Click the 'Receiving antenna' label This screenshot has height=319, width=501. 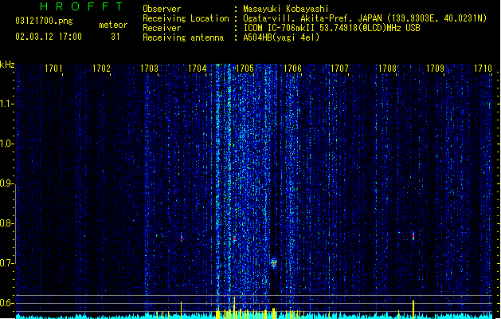click(183, 37)
